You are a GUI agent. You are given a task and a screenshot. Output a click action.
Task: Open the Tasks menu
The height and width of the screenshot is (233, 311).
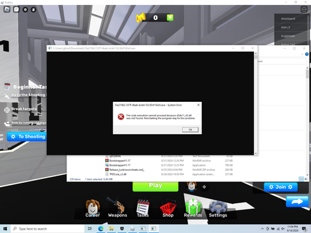click(x=142, y=208)
